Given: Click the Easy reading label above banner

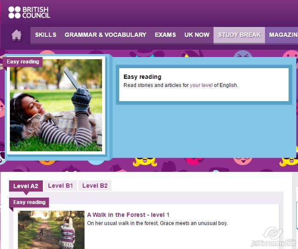Looking at the screenshot, I should tap(23, 62).
